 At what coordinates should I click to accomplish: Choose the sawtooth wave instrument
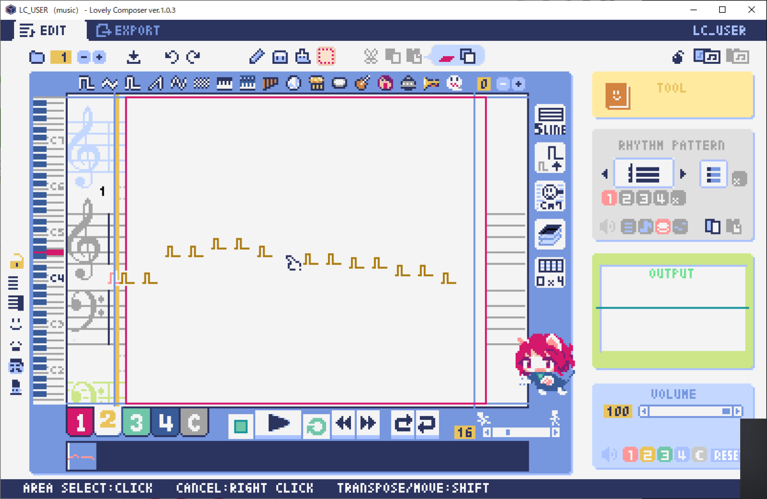click(x=155, y=83)
